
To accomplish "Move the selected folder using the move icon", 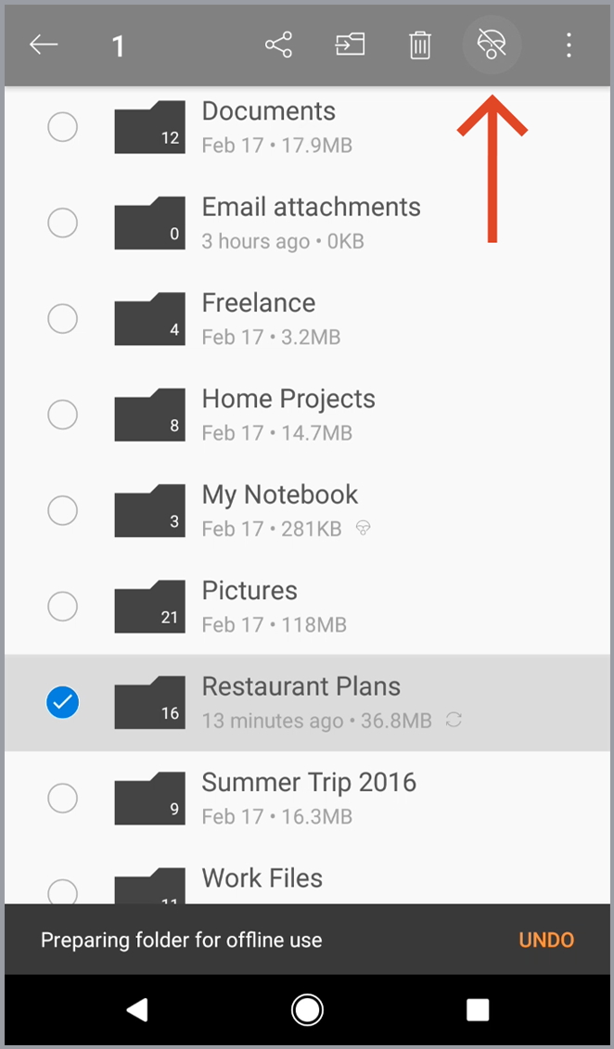I will click(x=349, y=44).
